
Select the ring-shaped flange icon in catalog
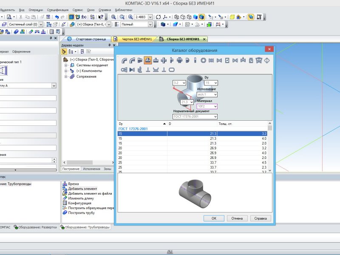(203, 60)
